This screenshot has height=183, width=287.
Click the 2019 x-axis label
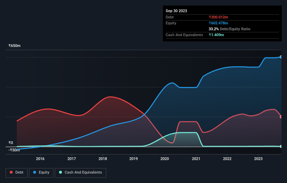click(x=134, y=159)
